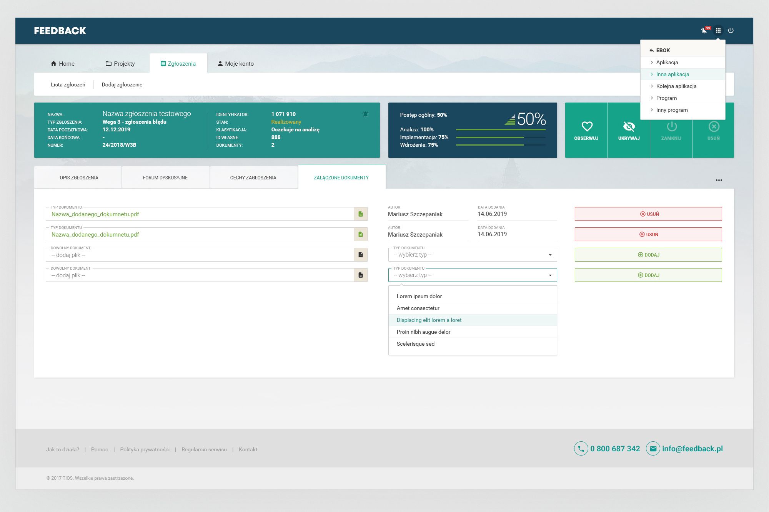Open the Projekty navigation tab
The image size is (769, 512).
pos(120,64)
